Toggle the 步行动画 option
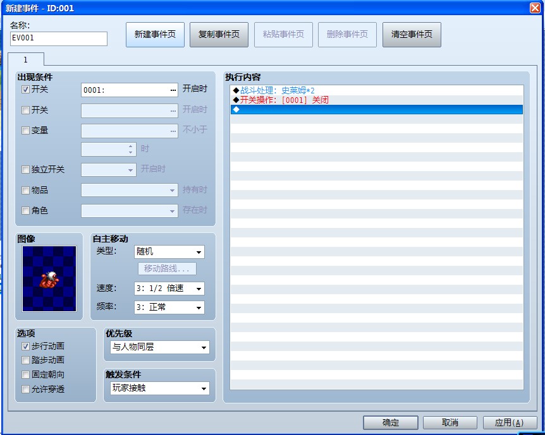 (x=25, y=346)
